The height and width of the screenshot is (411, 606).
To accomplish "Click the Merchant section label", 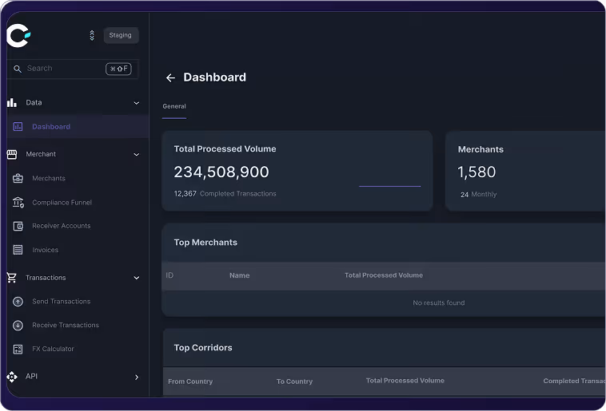I will click(x=41, y=154).
